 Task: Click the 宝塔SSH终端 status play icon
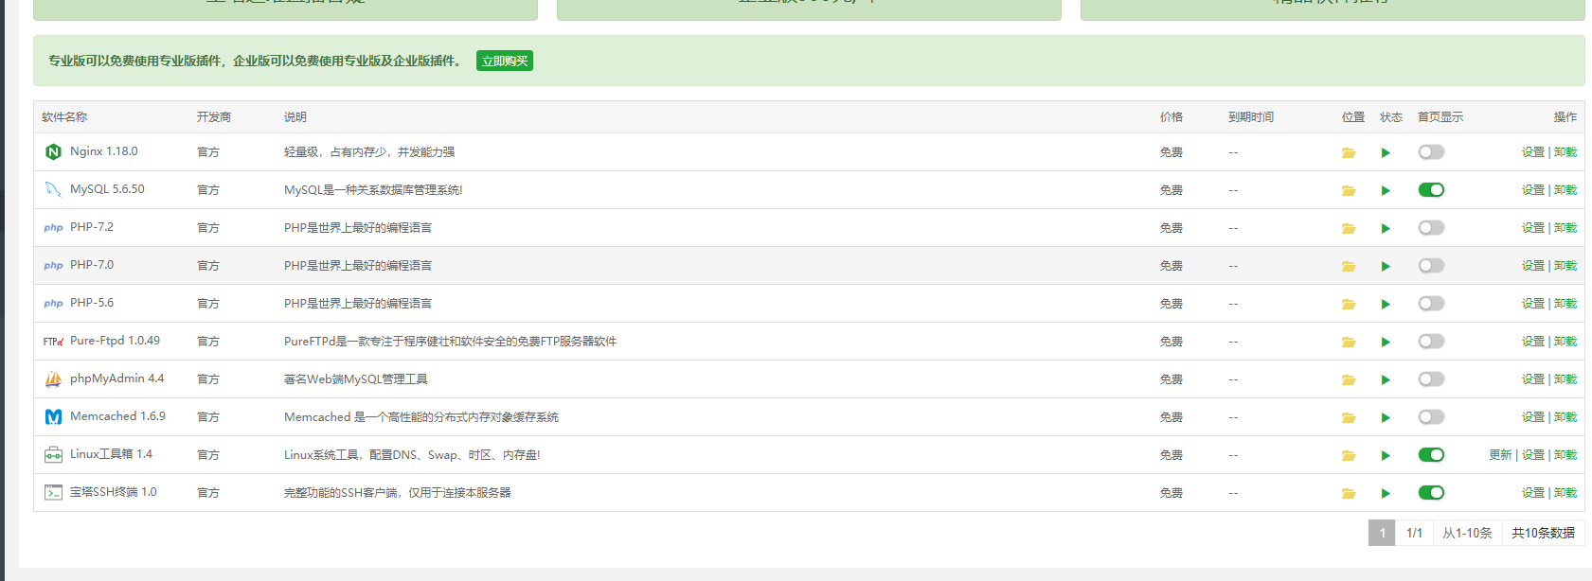click(1386, 493)
